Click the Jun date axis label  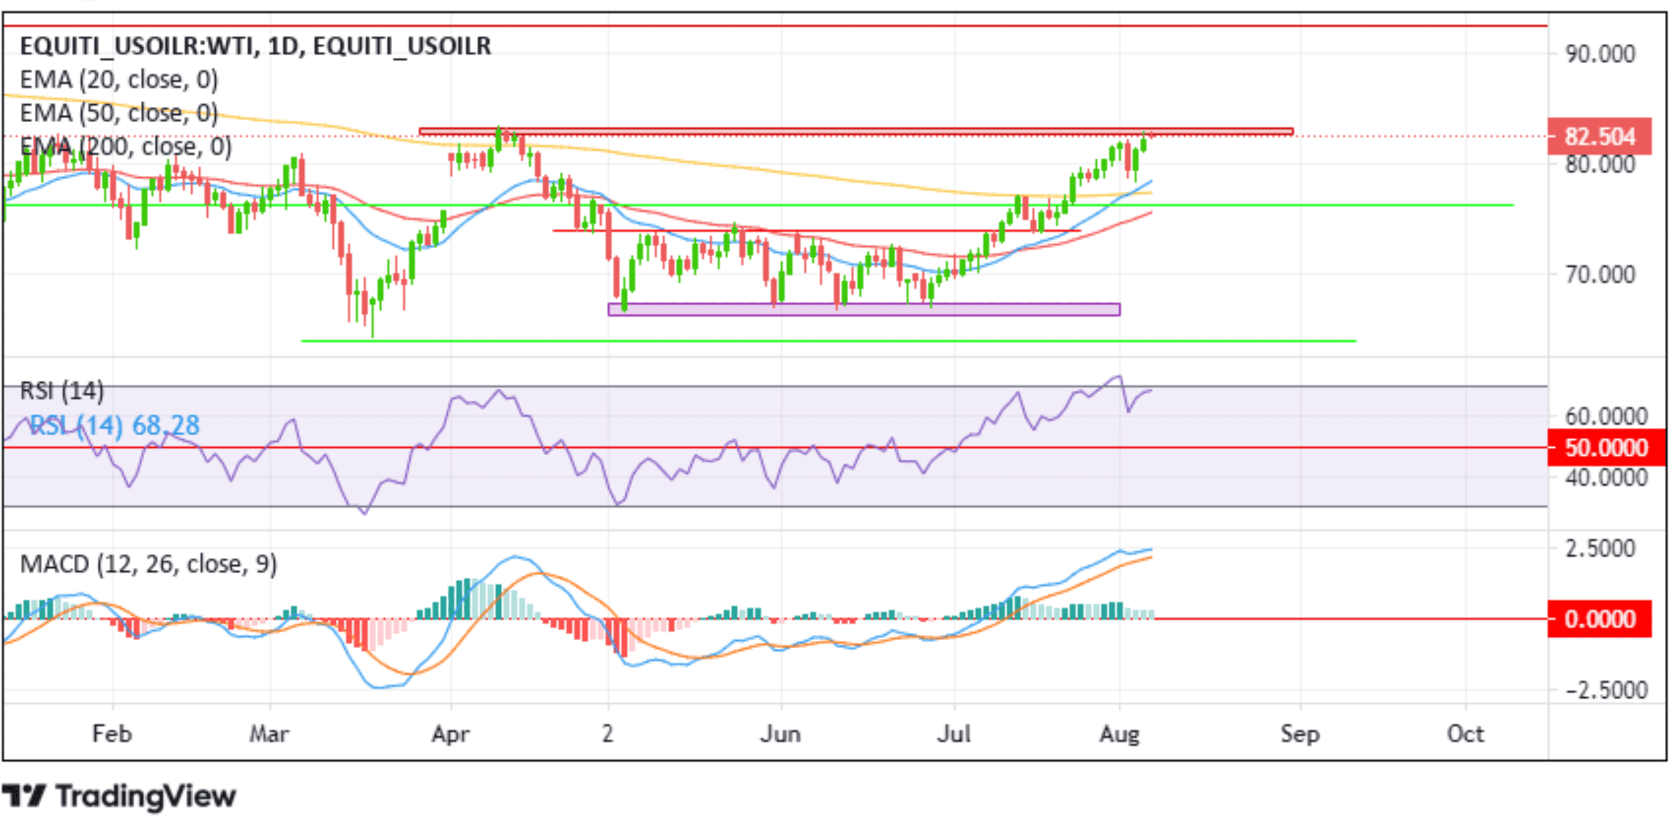[x=781, y=734]
